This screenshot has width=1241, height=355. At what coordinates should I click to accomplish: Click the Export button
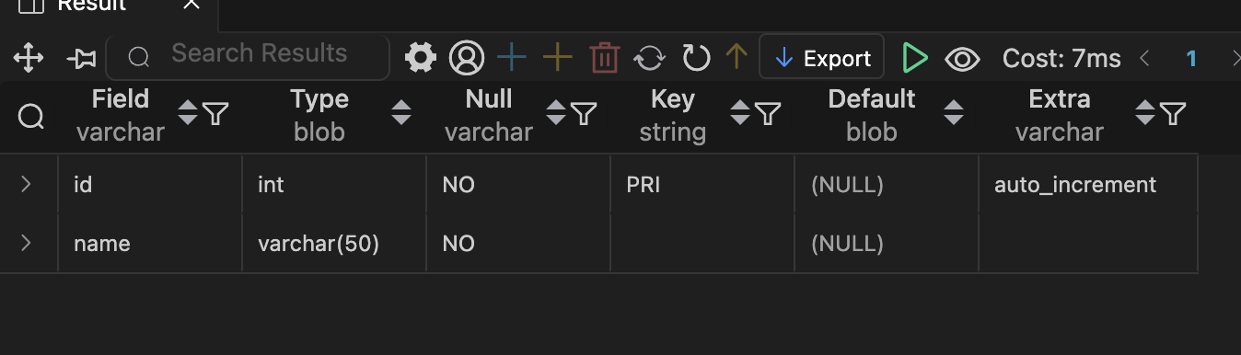click(x=822, y=58)
